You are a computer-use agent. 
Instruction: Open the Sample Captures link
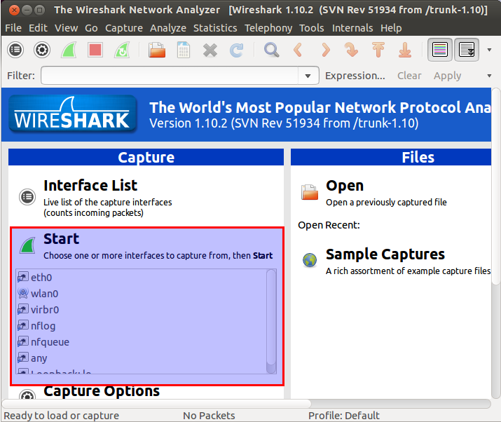click(385, 254)
